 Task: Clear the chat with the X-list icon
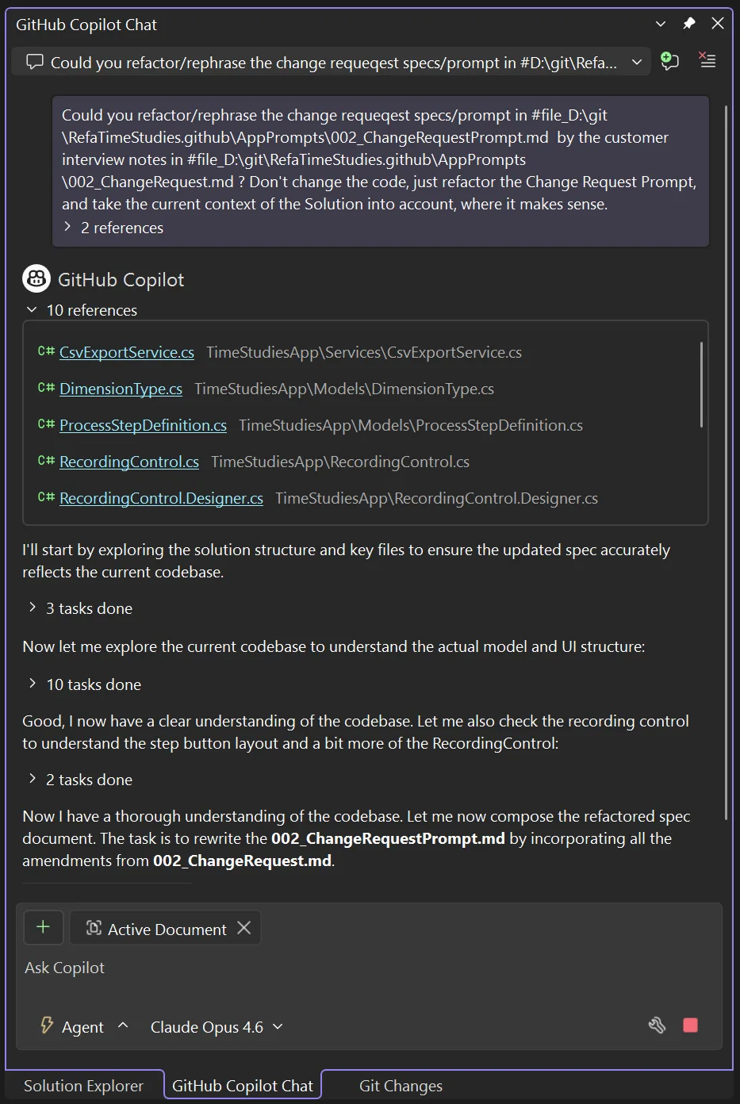[707, 60]
